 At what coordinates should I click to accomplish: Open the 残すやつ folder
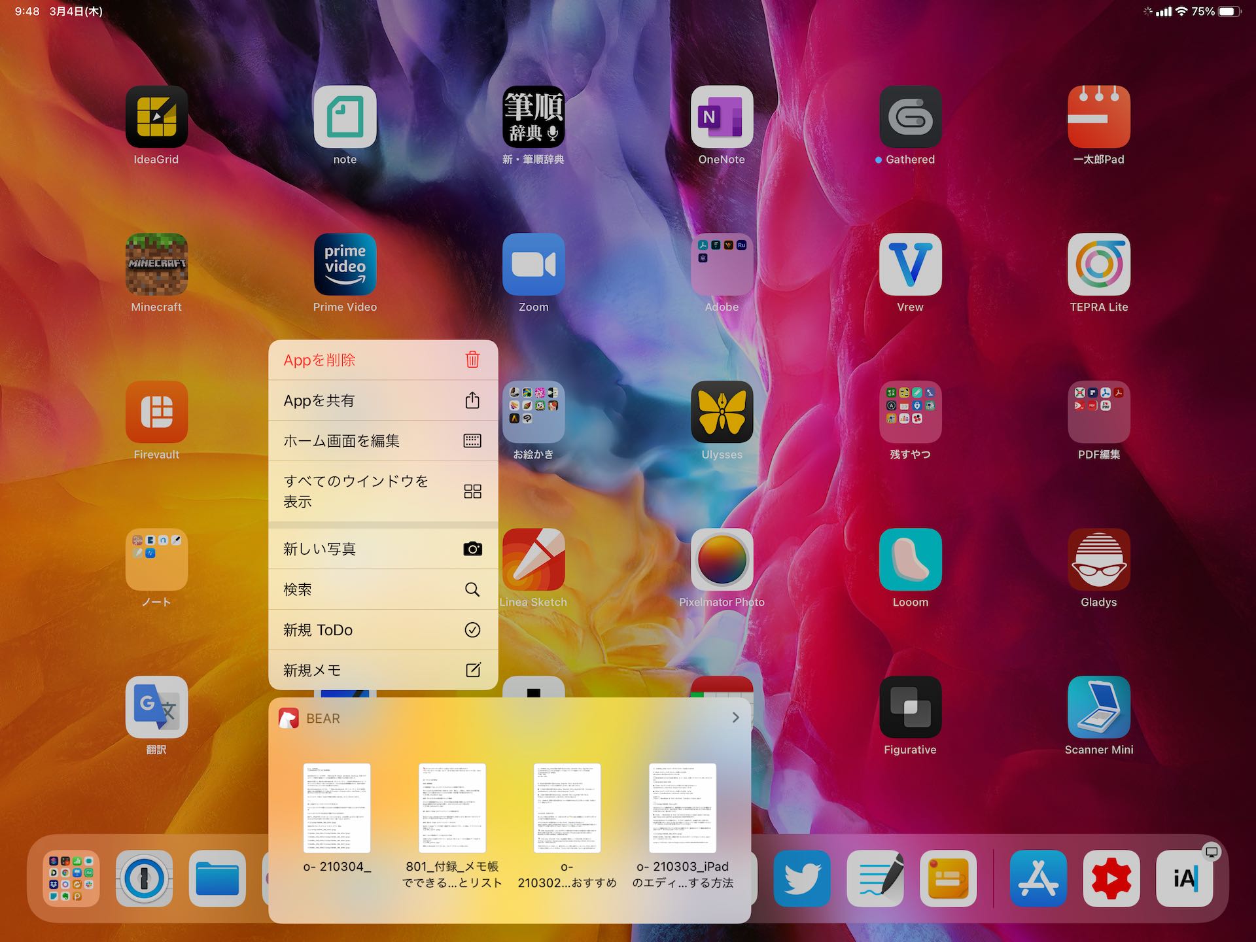point(910,412)
